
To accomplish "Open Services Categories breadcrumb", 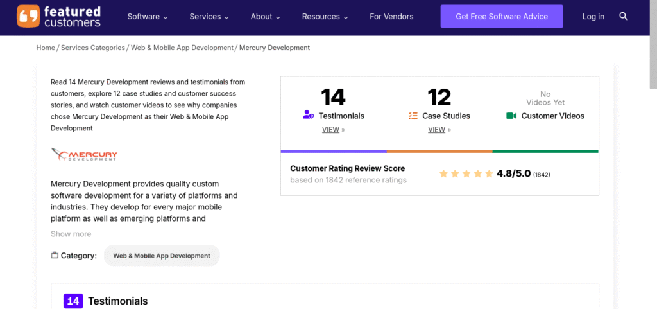I will 93,48.
